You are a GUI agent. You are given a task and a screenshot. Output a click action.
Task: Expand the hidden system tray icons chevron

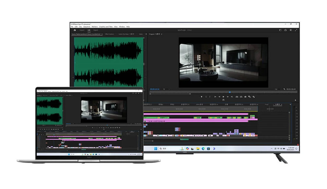coord(272,149)
